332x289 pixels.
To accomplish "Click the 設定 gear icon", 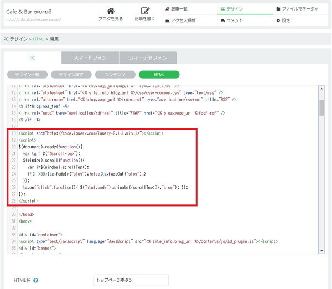I will 278,20.
